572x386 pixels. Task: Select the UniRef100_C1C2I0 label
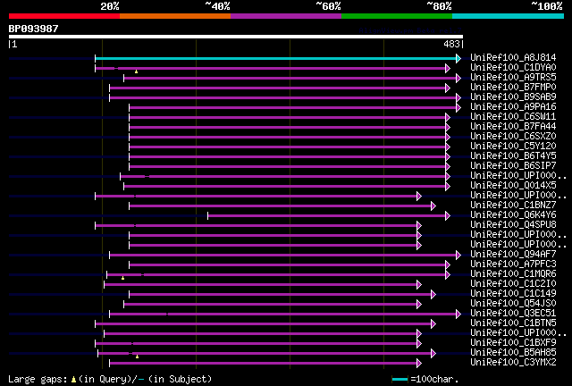(513, 283)
